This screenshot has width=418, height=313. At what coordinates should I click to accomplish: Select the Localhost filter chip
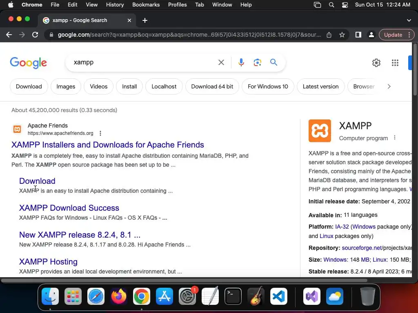point(164,86)
